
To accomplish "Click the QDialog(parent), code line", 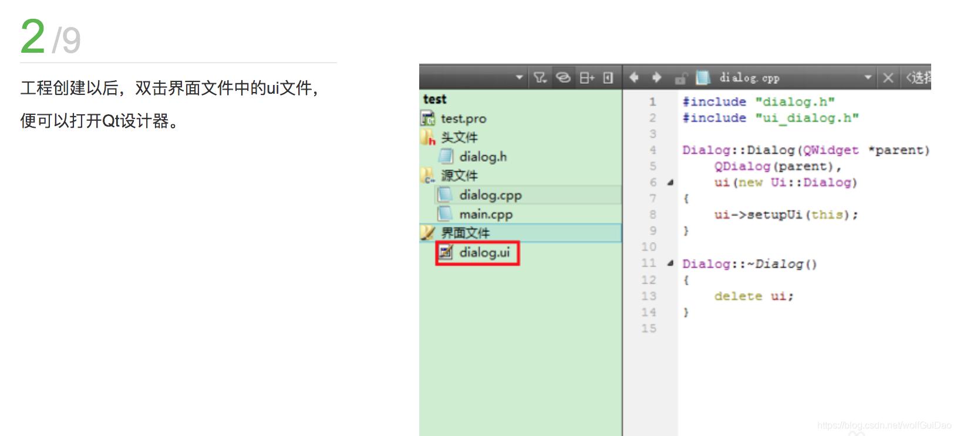I will pos(778,166).
